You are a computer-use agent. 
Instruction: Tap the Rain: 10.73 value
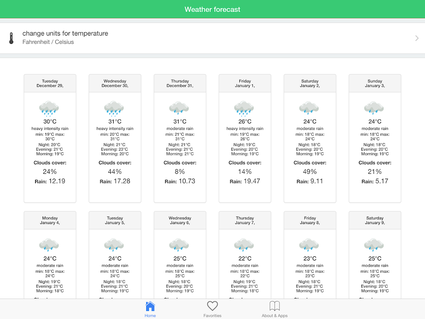point(180,181)
